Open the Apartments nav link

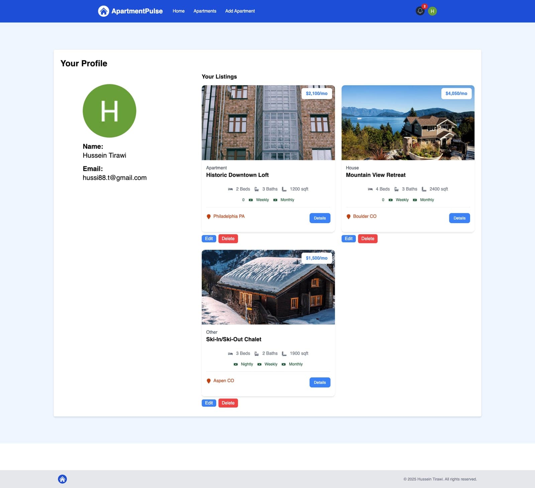point(205,11)
